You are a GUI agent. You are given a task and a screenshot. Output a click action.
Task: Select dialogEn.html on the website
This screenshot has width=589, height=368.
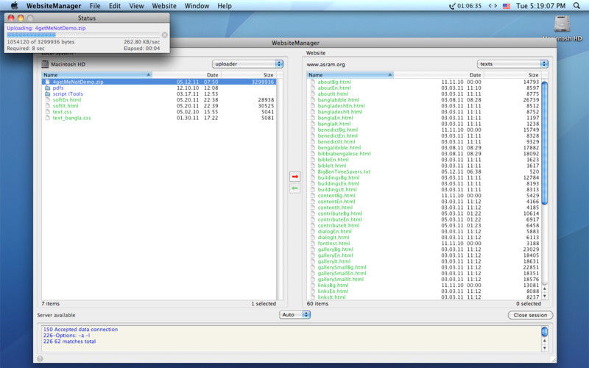pyautogui.click(x=424, y=232)
